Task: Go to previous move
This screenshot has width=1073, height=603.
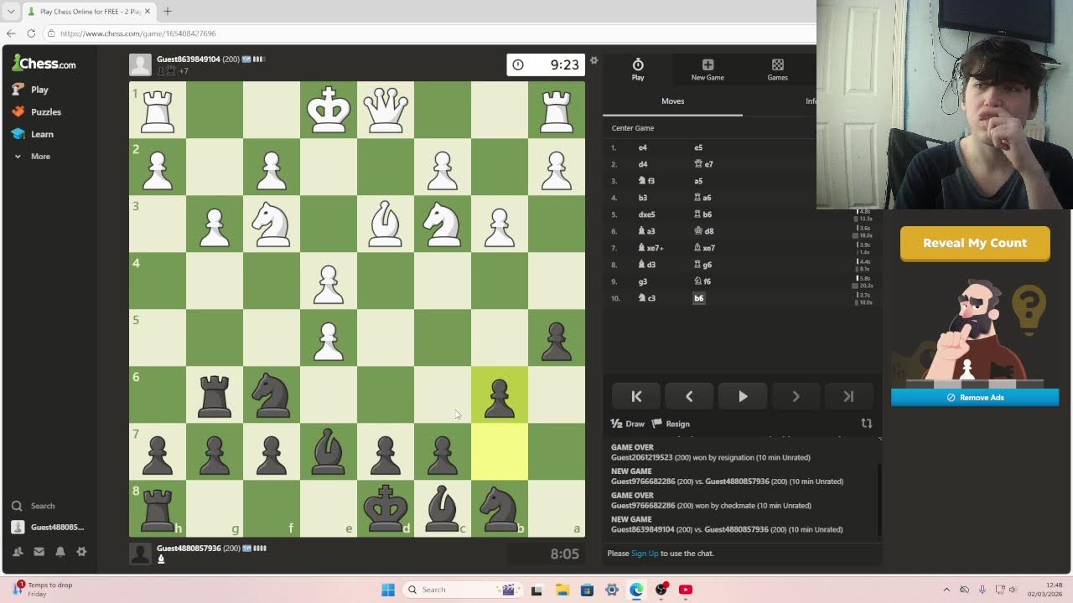Action: (689, 397)
